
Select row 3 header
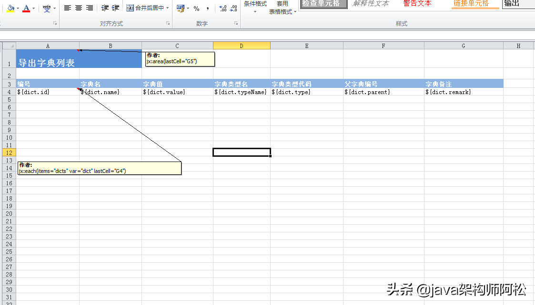[9, 84]
